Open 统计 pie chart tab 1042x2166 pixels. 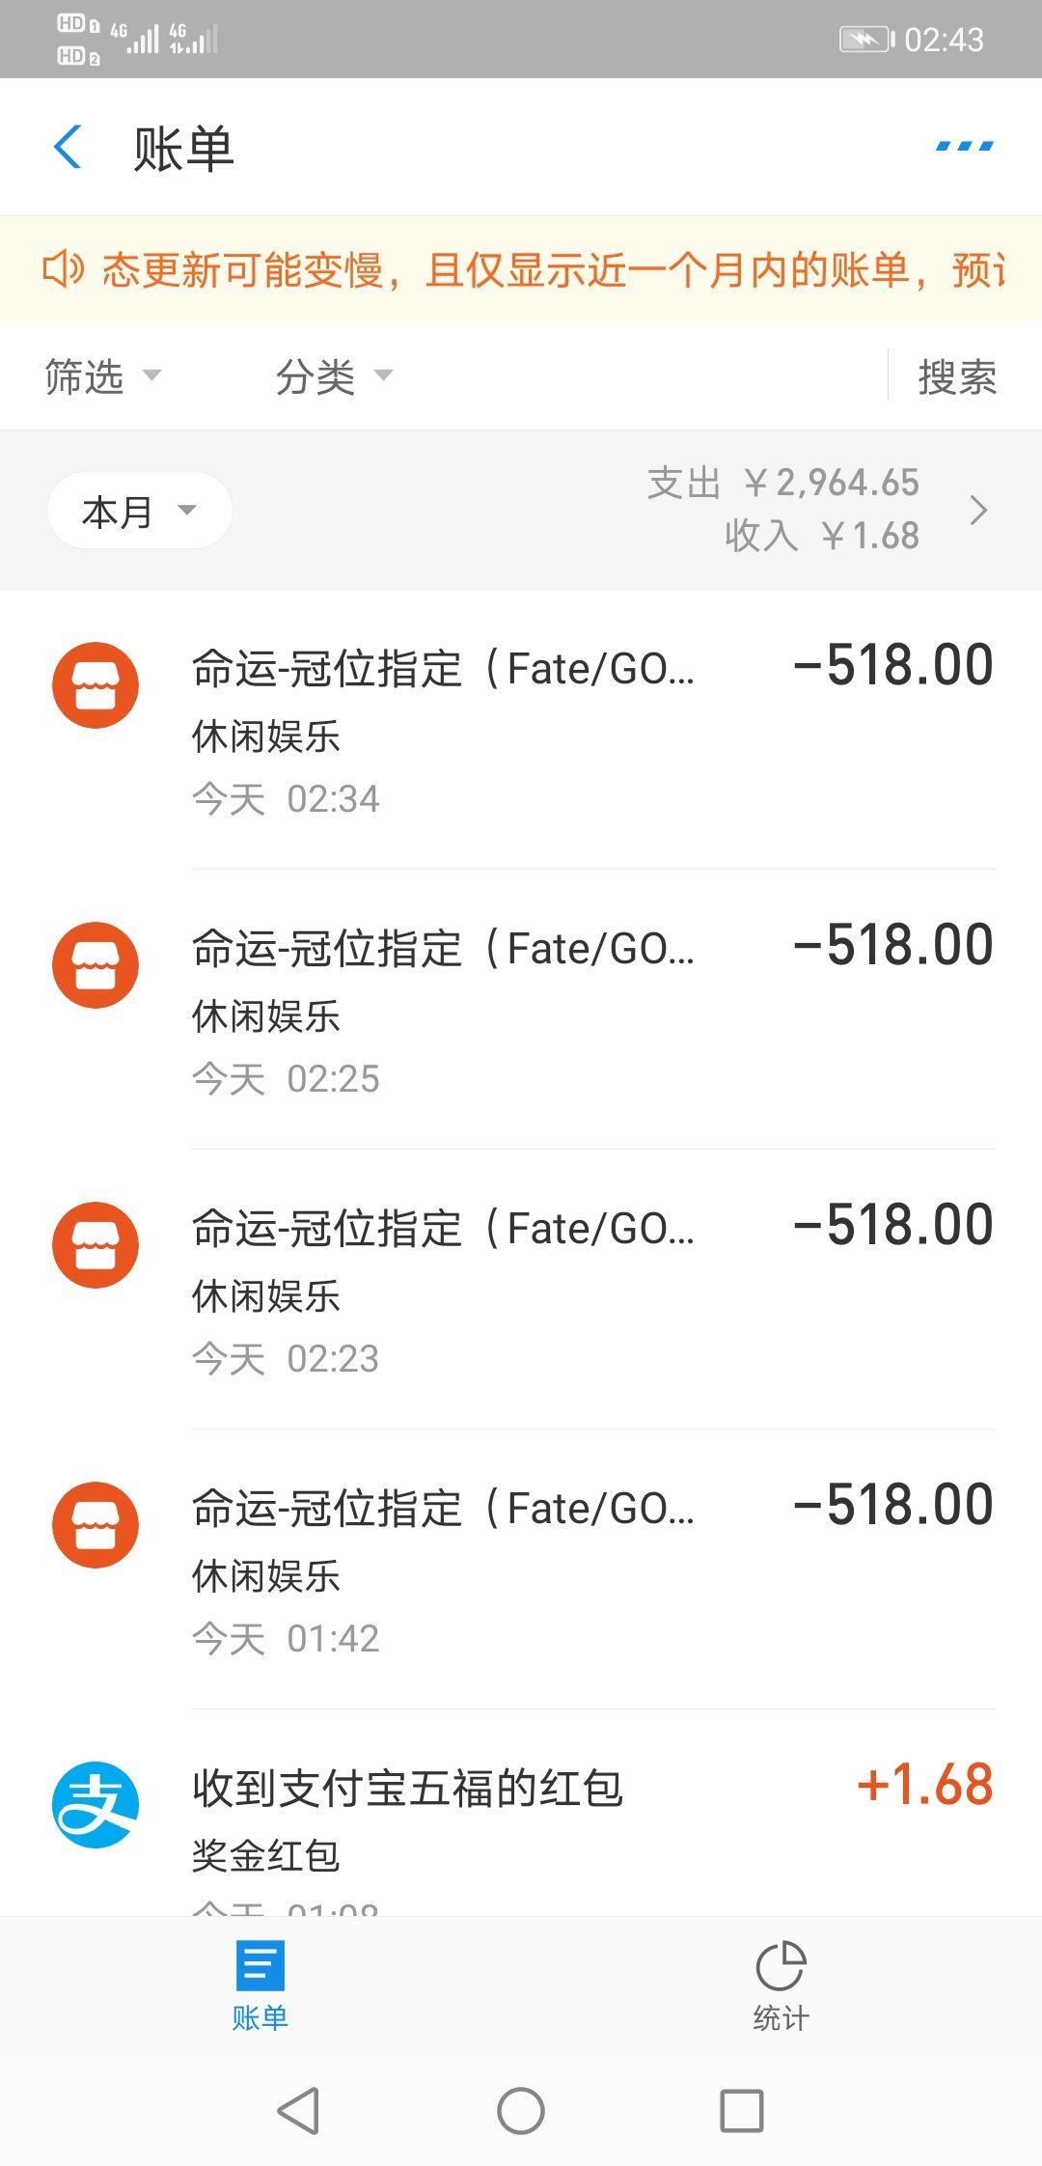pos(781,1985)
